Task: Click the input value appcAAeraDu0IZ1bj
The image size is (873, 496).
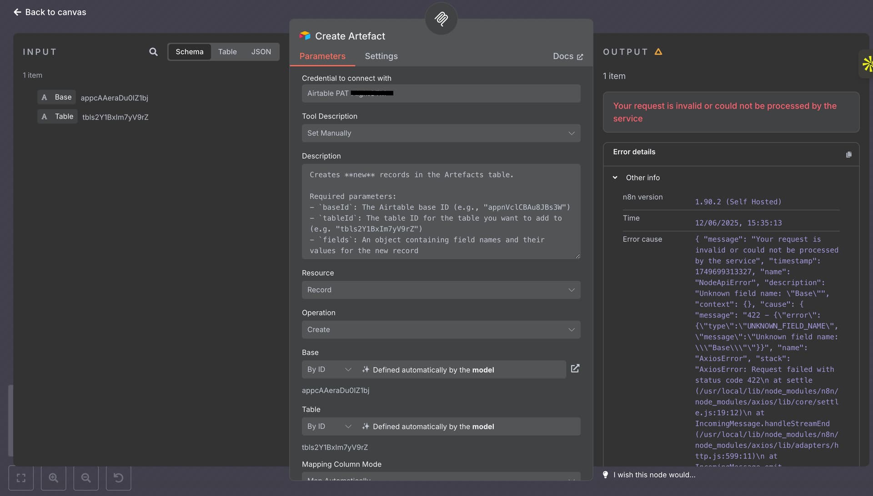Action: 114,98
